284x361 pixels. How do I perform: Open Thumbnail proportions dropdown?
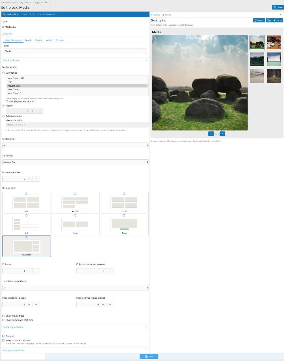click(x=75, y=288)
